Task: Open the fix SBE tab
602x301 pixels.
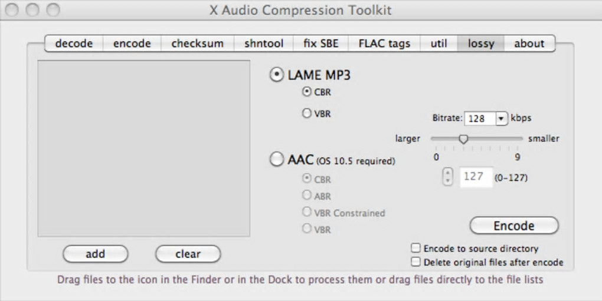Action: point(321,44)
